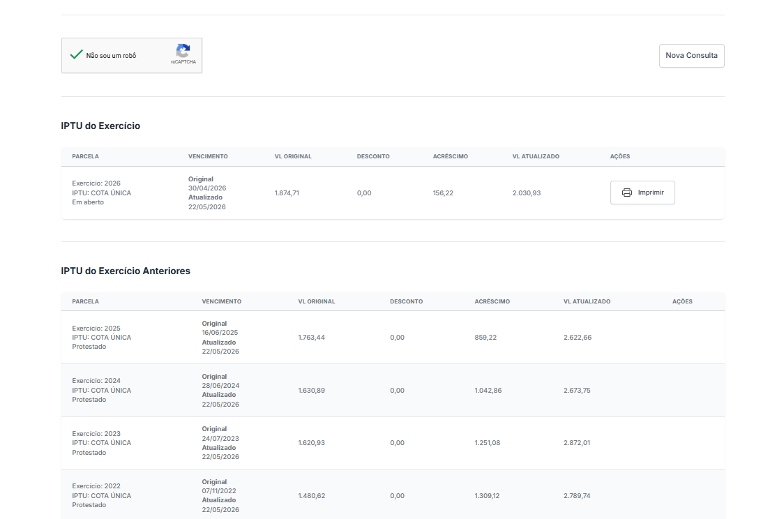Click the VL ATUALIZADO header in previous years table
This screenshot has height=519, width=784.
[x=587, y=301]
